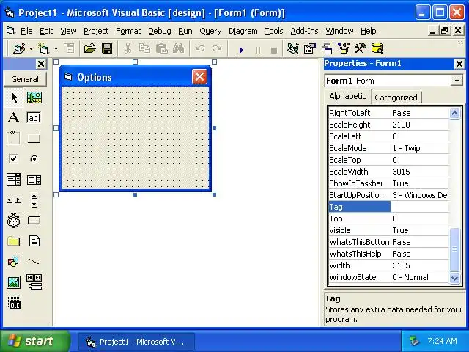469x352 pixels.
Task: Select the CommandButton tool
Action: (x=34, y=138)
